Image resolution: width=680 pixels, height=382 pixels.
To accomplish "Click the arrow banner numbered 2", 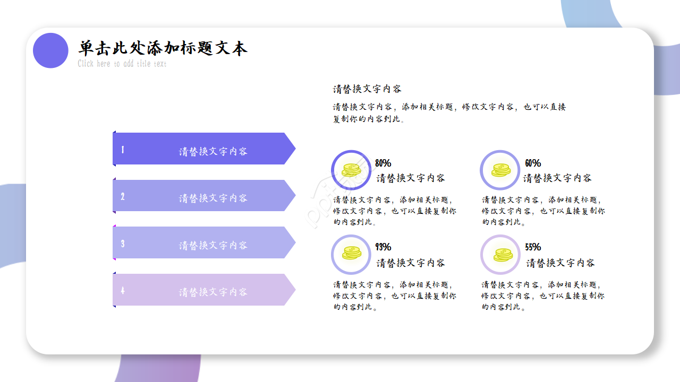I will (204, 196).
